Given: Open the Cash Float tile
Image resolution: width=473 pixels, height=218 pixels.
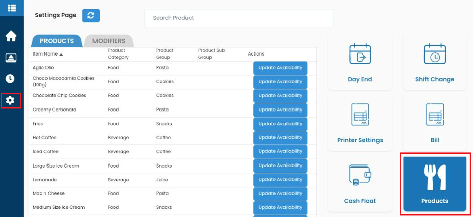Looking at the screenshot, I should [360, 184].
